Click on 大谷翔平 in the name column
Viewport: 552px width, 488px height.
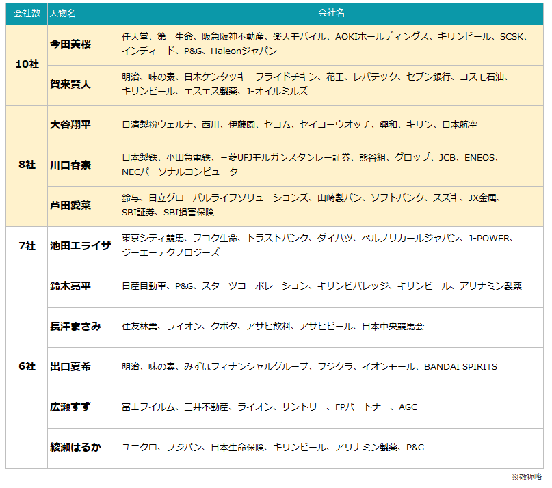[70, 125]
